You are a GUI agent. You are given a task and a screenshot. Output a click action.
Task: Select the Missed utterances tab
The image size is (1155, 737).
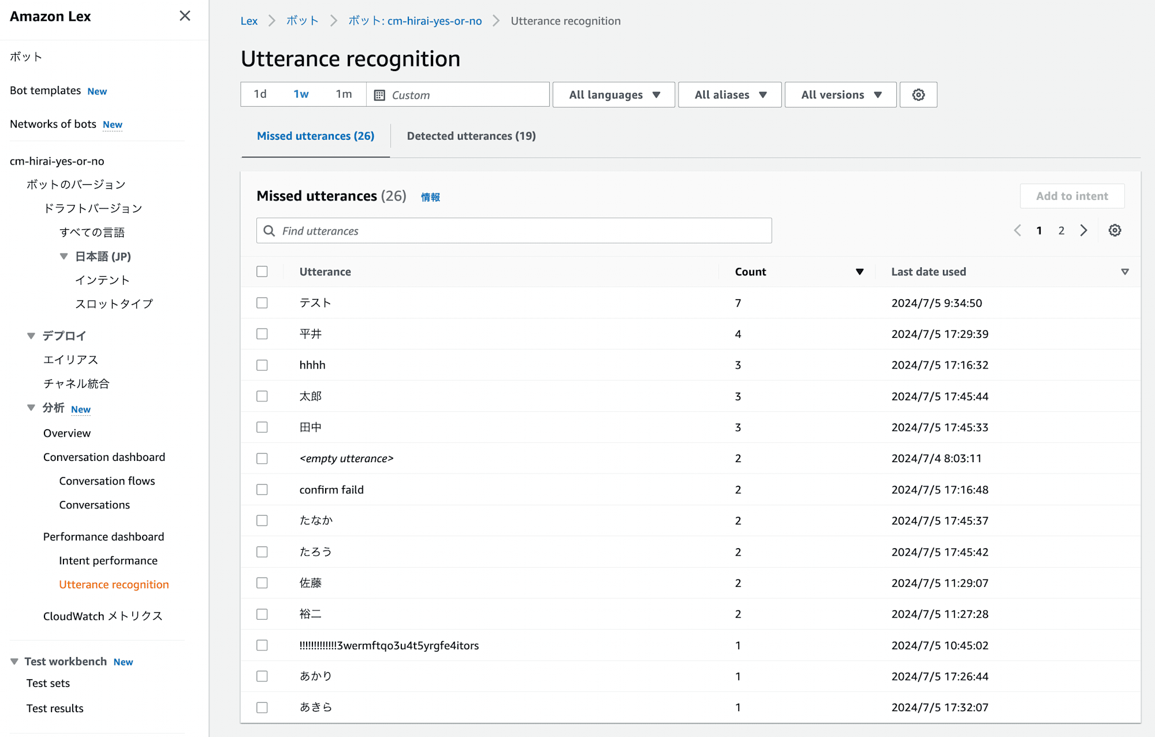point(315,135)
